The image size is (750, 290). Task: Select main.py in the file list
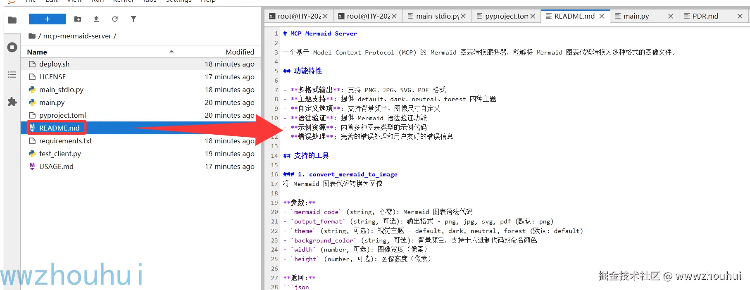(x=140, y=102)
